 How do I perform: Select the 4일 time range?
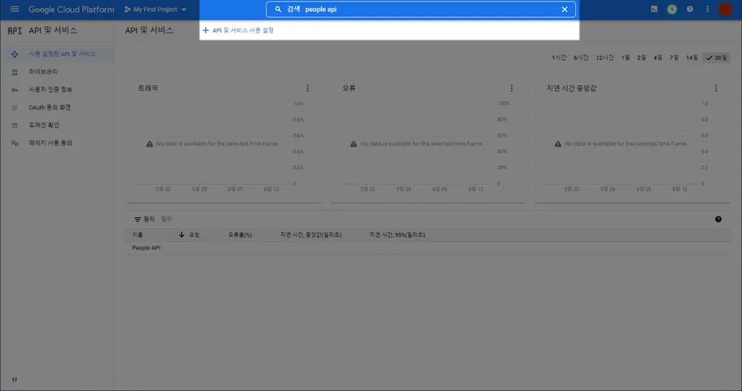point(657,58)
